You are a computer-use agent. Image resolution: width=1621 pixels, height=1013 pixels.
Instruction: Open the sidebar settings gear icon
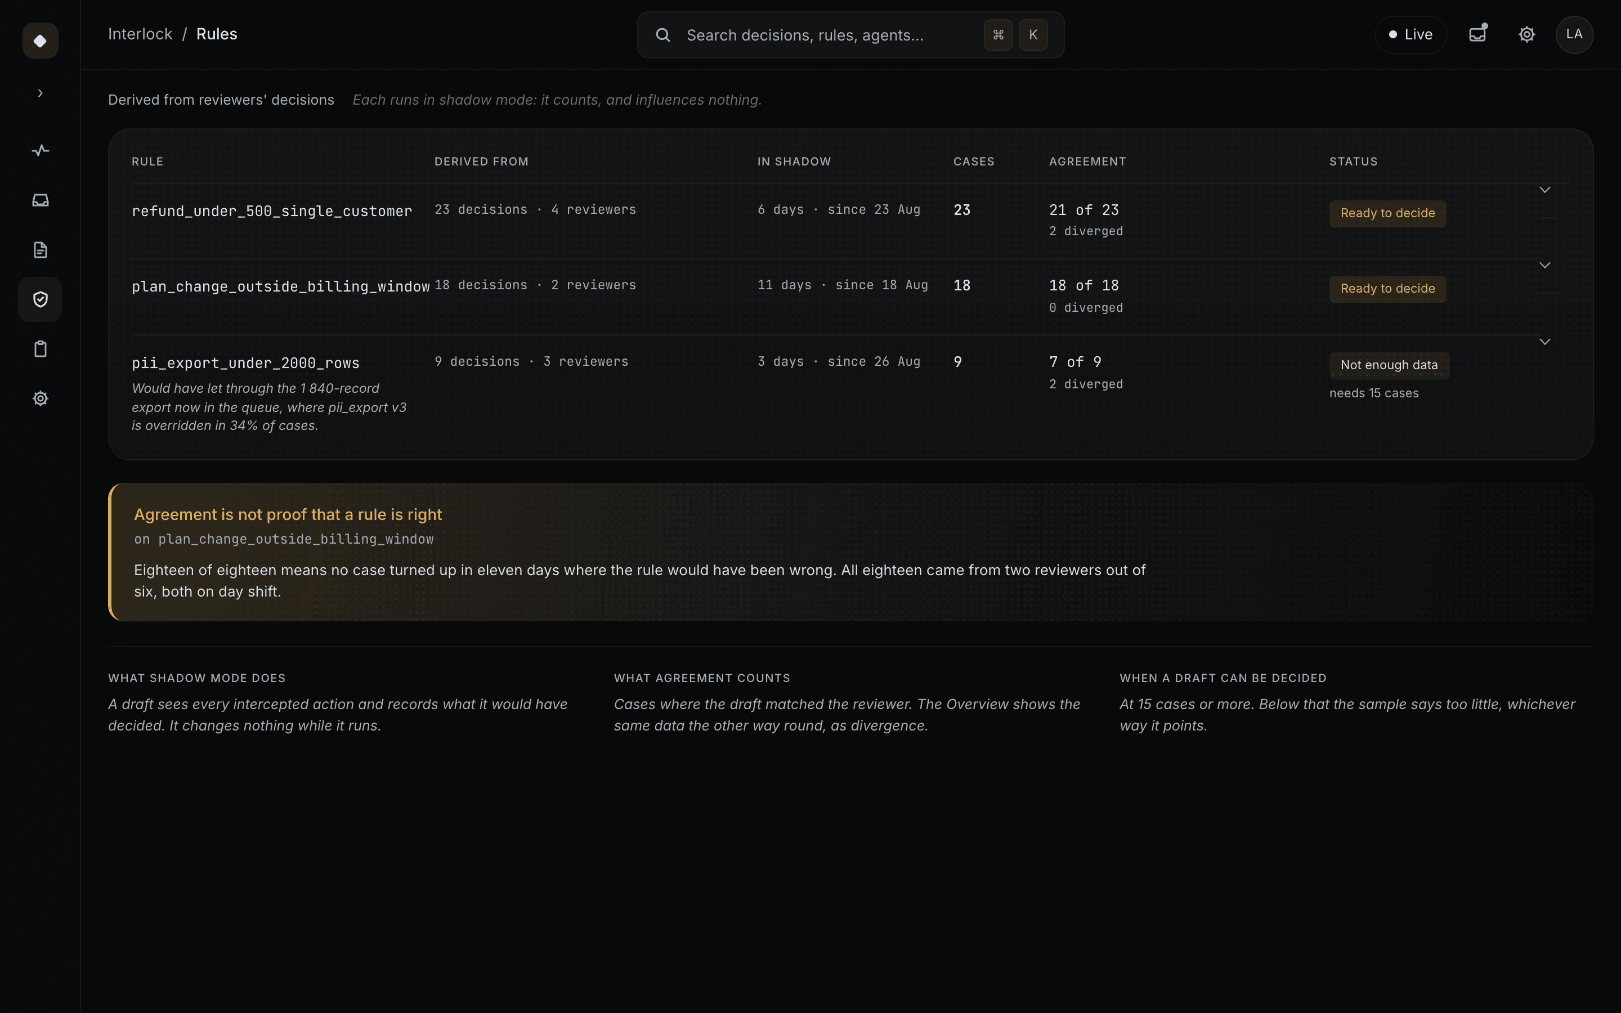[x=40, y=398]
